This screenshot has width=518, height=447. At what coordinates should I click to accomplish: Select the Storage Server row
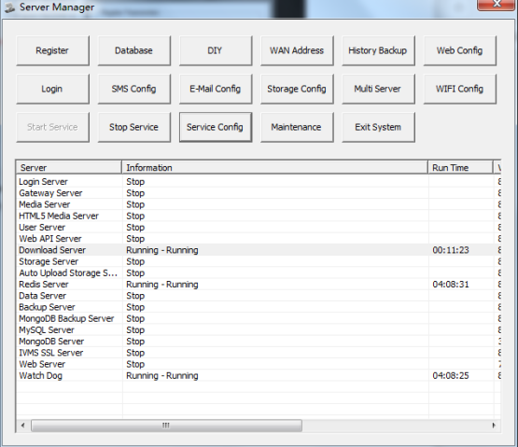259,261
